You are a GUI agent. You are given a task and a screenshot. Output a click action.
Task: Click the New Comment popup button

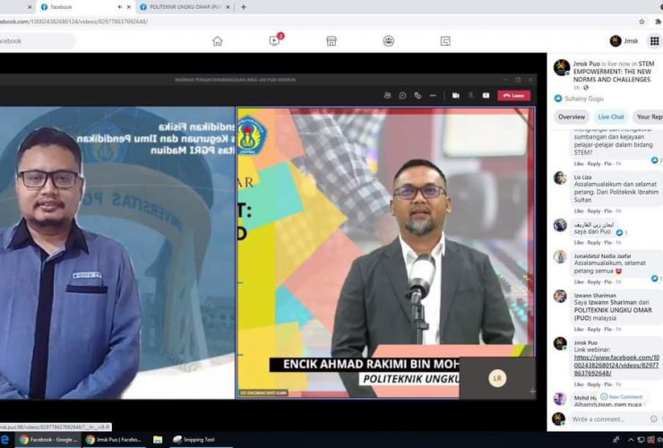point(622,397)
